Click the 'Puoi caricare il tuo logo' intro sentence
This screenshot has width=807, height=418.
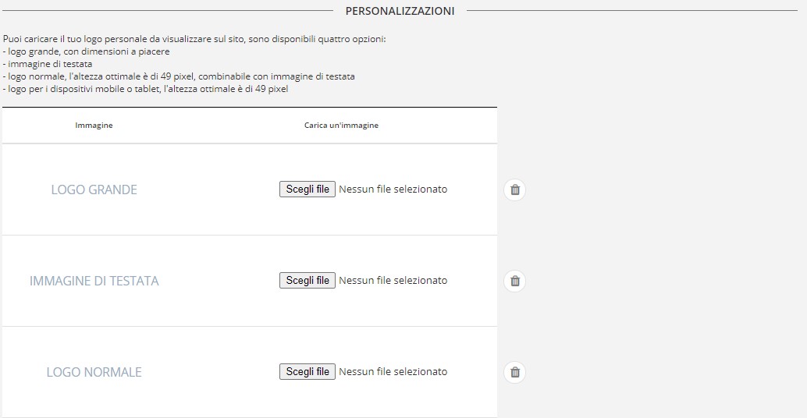point(194,38)
